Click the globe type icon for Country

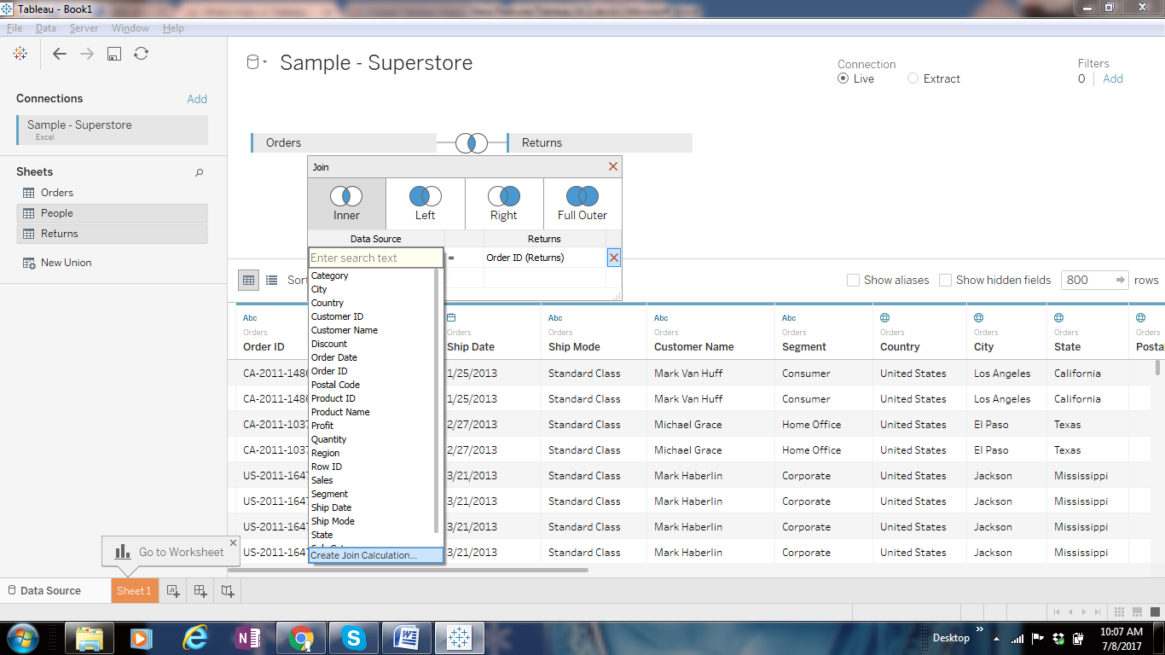[885, 317]
